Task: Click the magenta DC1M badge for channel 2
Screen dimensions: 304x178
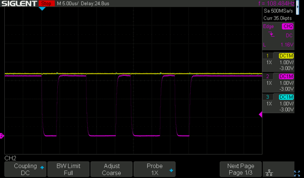Action: [x=286, y=76]
